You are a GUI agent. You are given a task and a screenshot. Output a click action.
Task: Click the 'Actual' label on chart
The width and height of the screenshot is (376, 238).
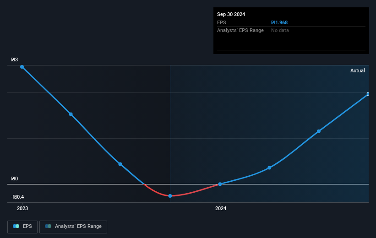click(358, 70)
